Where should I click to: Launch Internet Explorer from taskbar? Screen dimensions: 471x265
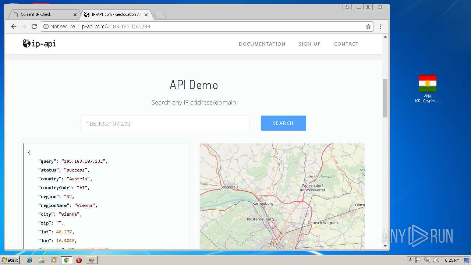[x=29, y=260]
